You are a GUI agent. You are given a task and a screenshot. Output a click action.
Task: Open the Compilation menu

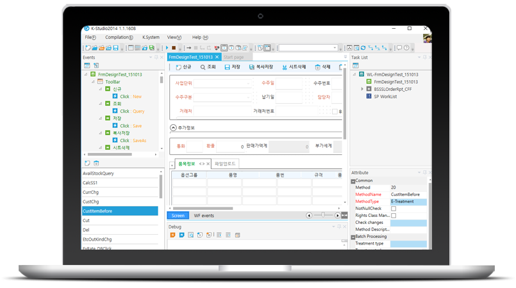pyautogui.click(x=119, y=37)
